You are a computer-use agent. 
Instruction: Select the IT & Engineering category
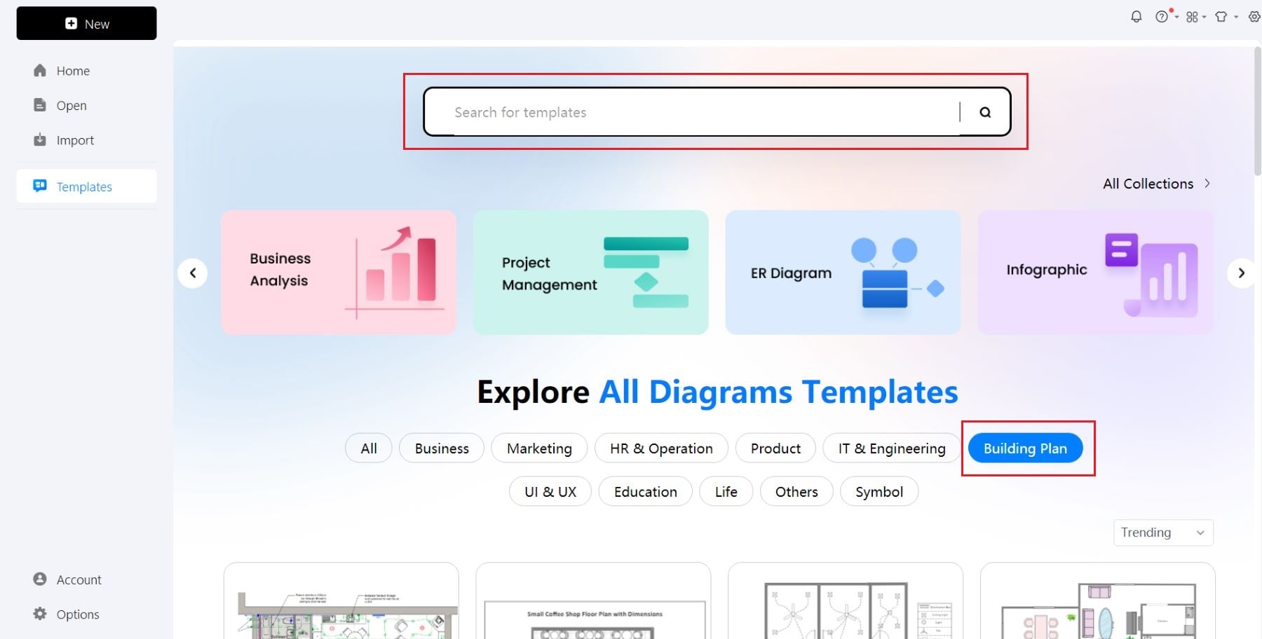[x=892, y=448]
